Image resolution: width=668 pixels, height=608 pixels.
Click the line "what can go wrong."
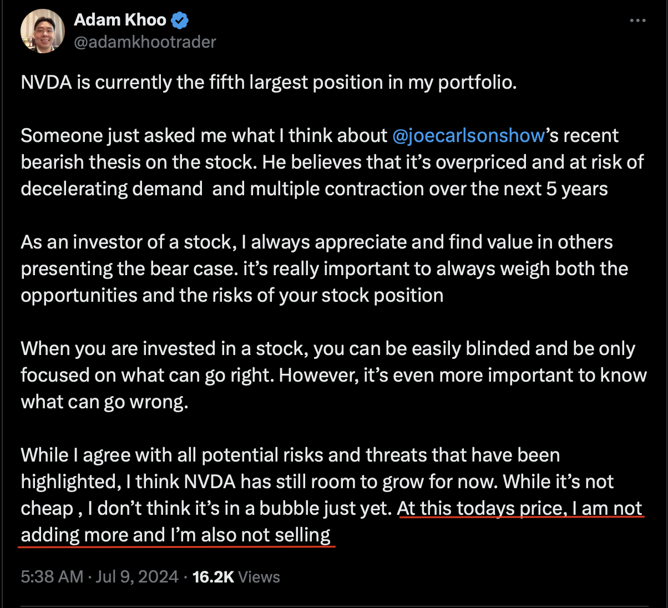pos(104,402)
